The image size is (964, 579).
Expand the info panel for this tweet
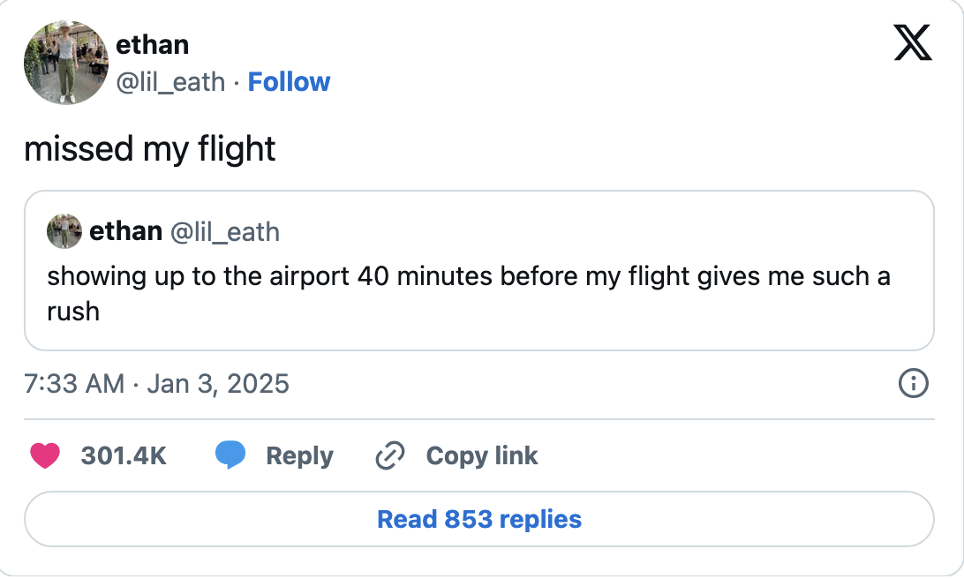(915, 383)
